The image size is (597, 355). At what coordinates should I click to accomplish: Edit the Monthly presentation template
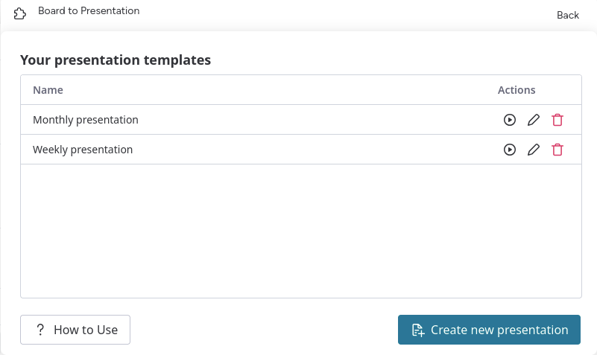pos(533,120)
